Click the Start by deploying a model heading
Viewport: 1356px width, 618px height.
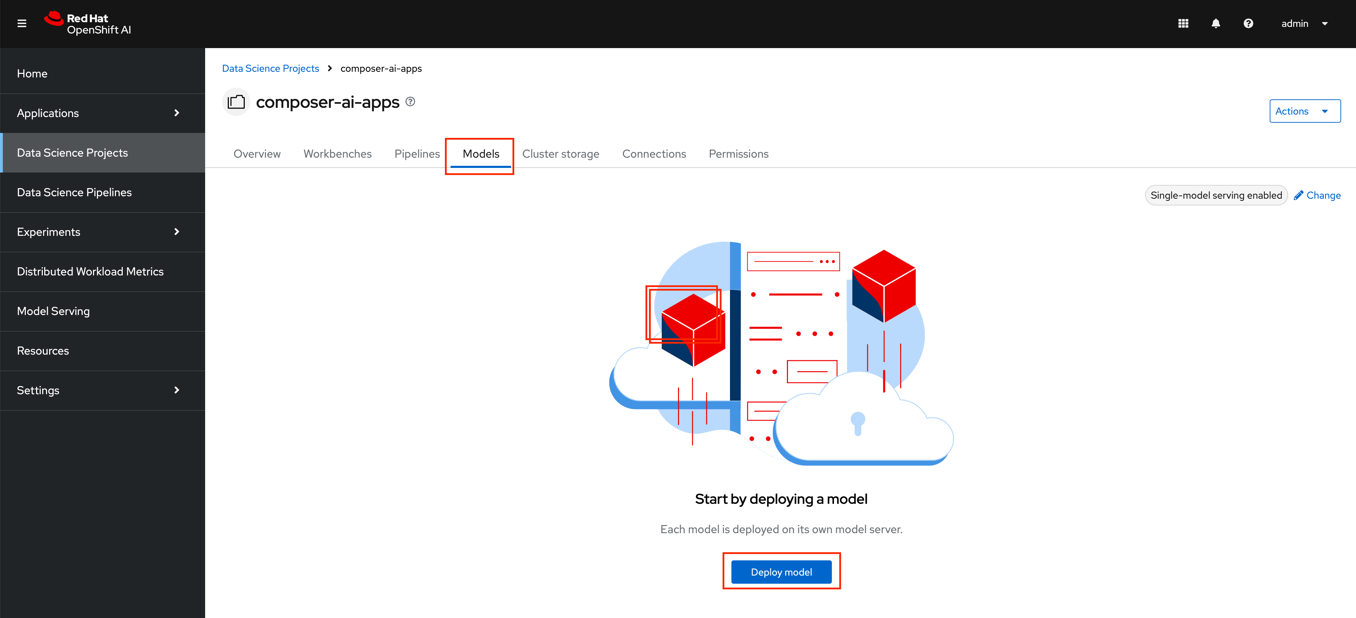pos(781,499)
